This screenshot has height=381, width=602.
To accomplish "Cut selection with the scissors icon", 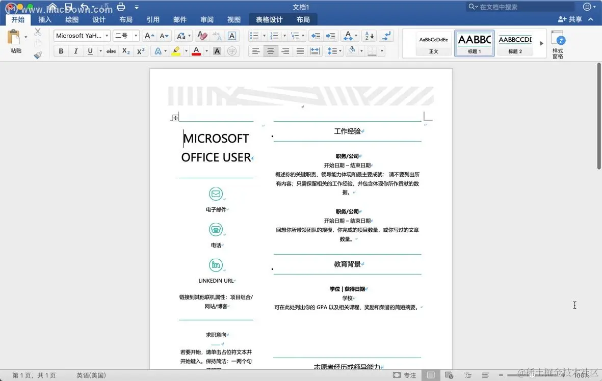I will coord(38,32).
